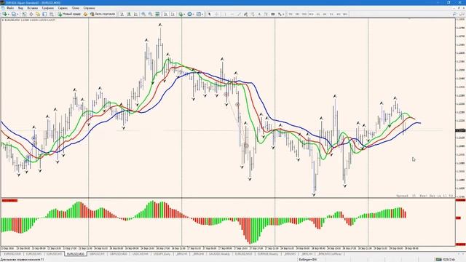Open the Справка menu
Image resolution: width=466 pixels, height=262 pixels.
pos(89,8)
